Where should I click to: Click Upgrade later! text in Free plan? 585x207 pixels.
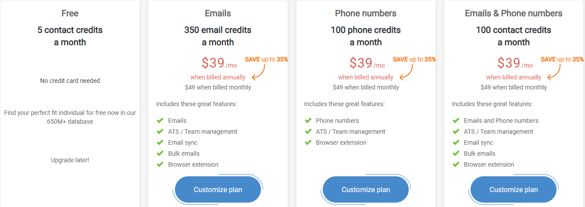click(x=70, y=160)
